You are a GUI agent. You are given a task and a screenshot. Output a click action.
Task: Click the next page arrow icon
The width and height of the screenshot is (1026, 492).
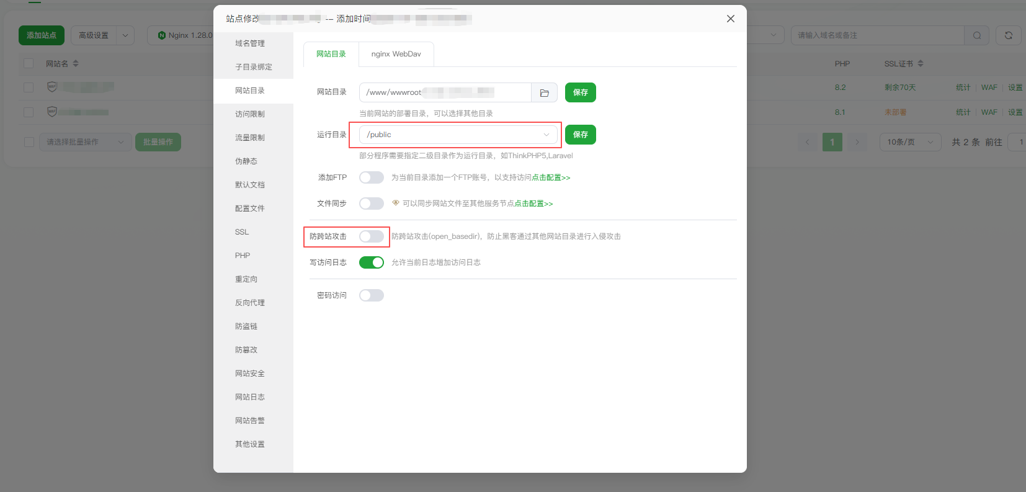coord(857,142)
